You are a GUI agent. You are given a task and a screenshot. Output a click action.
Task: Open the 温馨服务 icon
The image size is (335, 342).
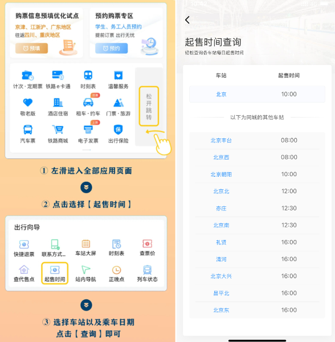pyautogui.click(x=119, y=75)
